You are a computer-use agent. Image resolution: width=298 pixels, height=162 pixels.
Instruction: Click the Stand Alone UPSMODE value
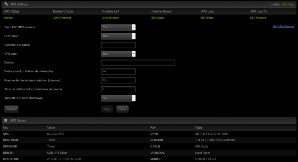click(202, 153)
